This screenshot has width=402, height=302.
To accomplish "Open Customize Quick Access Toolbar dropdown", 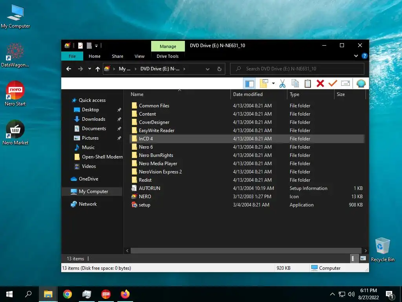I will tap(97, 46).
